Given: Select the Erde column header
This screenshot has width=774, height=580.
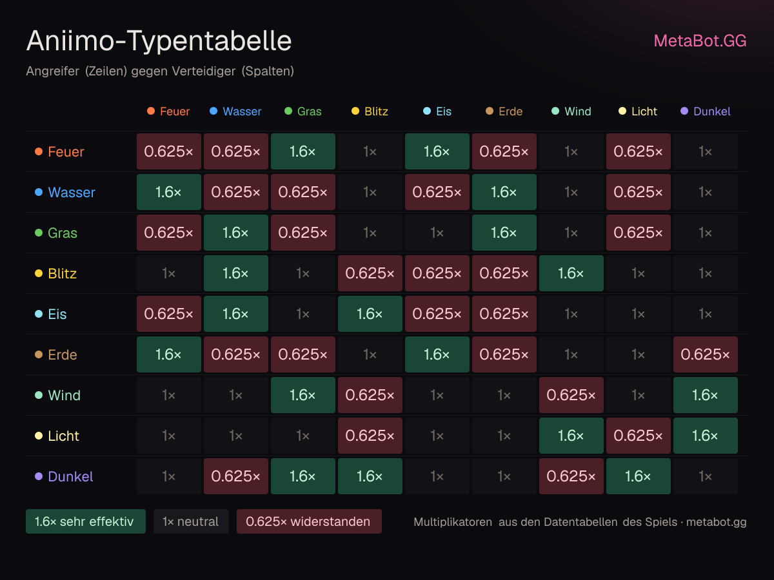Looking at the screenshot, I should (504, 111).
